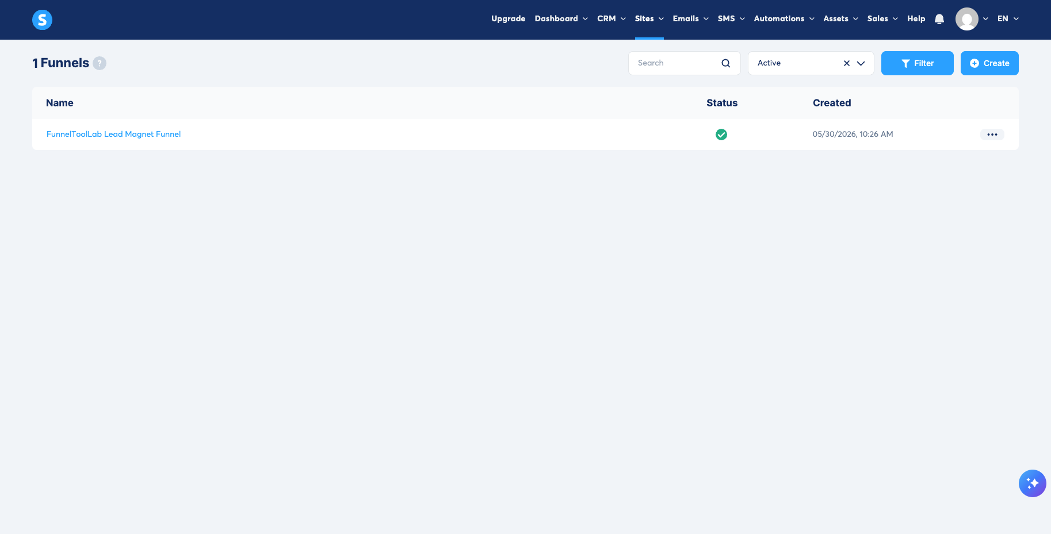Open the EN language selector
Viewport: 1051px width, 534px height.
pyautogui.click(x=1008, y=18)
